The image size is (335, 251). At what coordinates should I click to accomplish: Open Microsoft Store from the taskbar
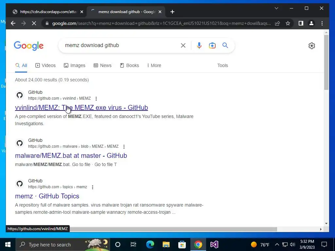click(182, 244)
